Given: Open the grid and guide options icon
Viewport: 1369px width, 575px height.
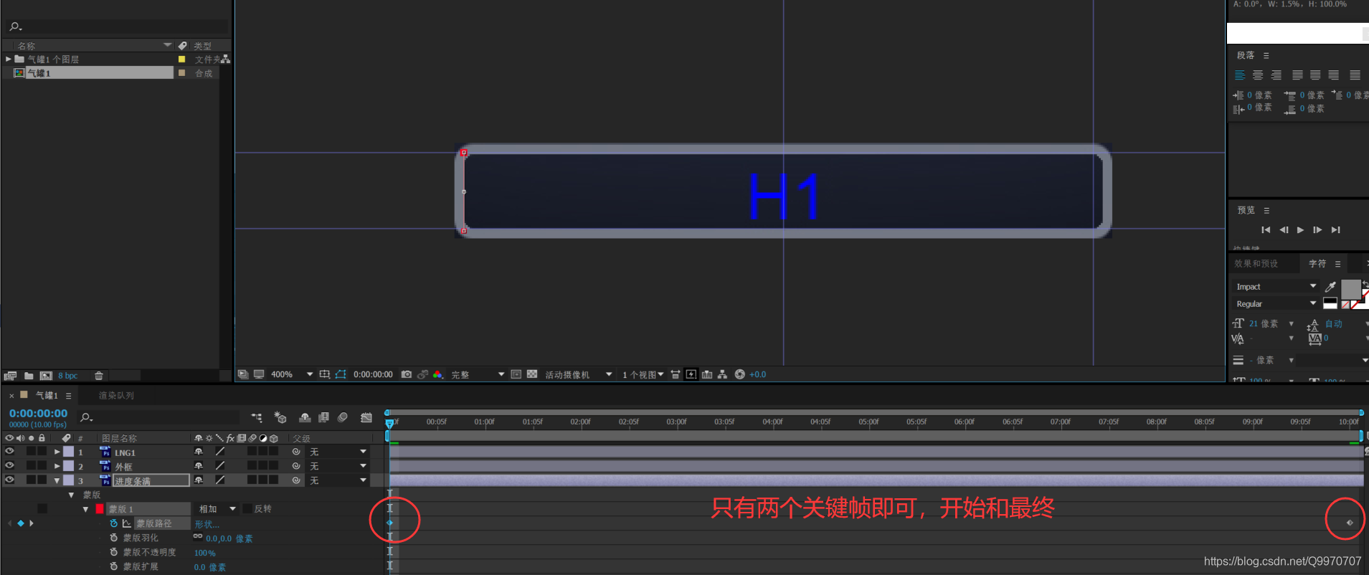Looking at the screenshot, I should pyautogui.click(x=325, y=374).
